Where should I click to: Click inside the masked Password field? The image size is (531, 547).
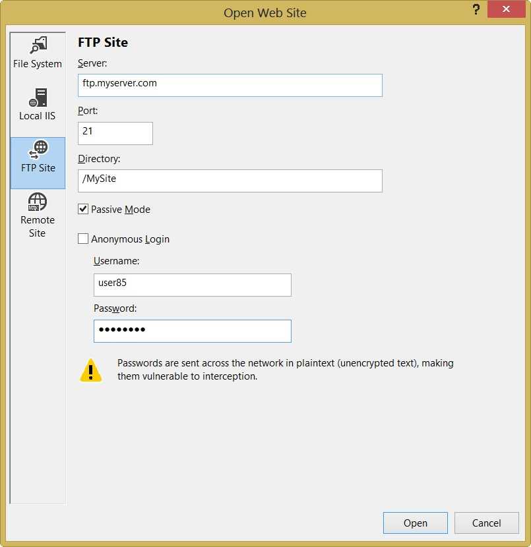tap(192, 331)
